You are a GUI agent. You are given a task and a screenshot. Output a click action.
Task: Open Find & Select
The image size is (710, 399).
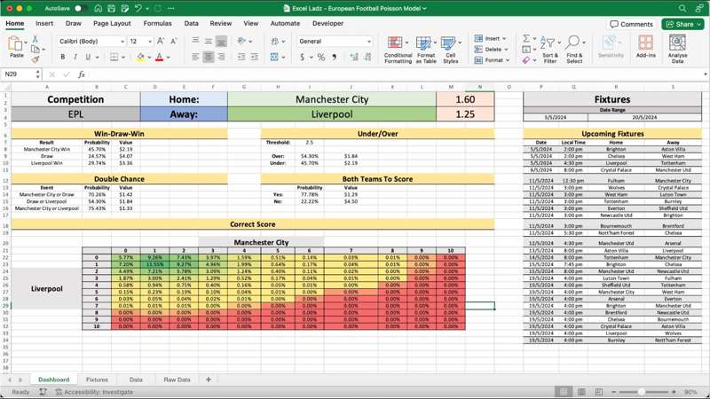tap(574, 50)
